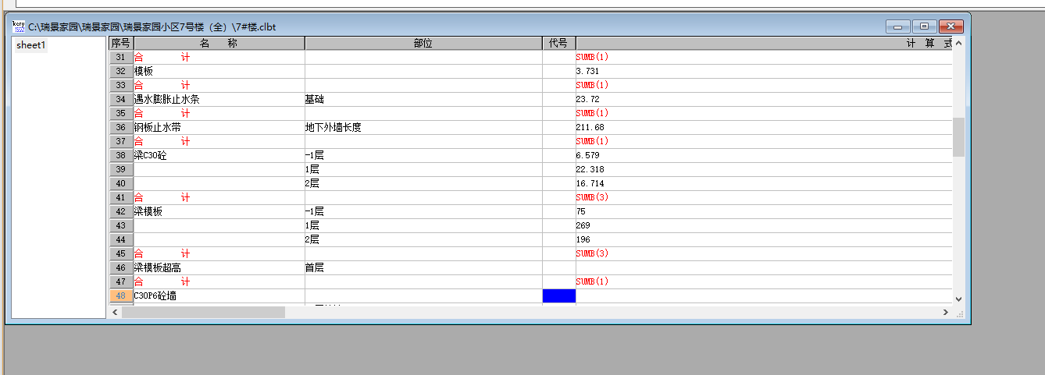Click the 地下外墙长度 cell

click(x=423, y=128)
